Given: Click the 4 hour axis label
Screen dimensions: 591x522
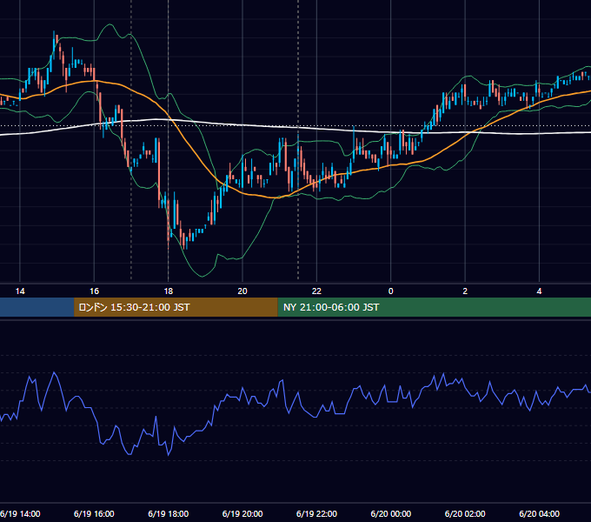Looking at the screenshot, I should pos(539,291).
